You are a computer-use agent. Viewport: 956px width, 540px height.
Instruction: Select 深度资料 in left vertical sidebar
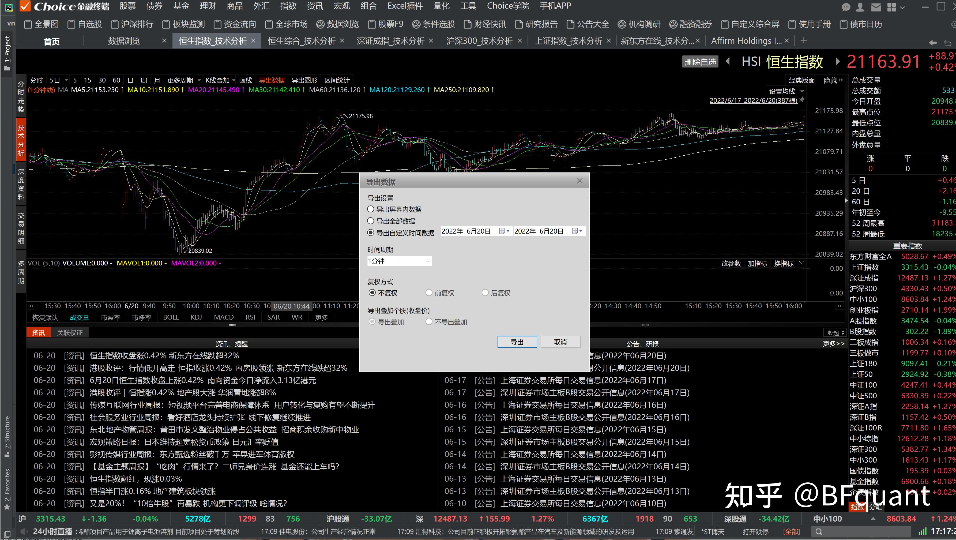tap(21, 185)
